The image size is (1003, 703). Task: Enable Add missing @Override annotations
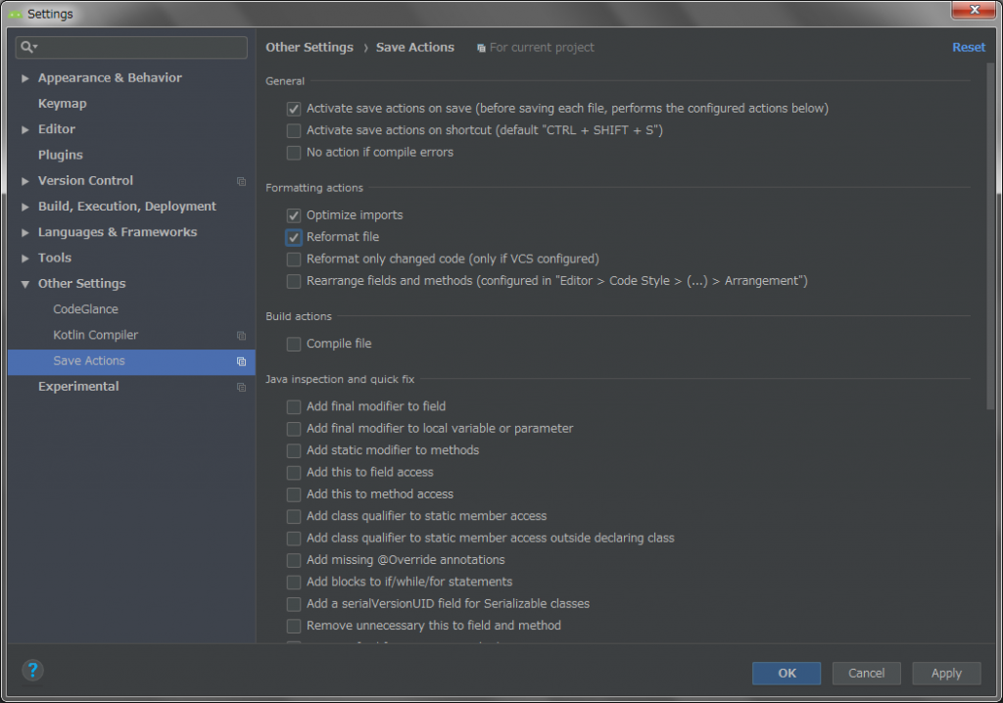click(x=294, y=560)
